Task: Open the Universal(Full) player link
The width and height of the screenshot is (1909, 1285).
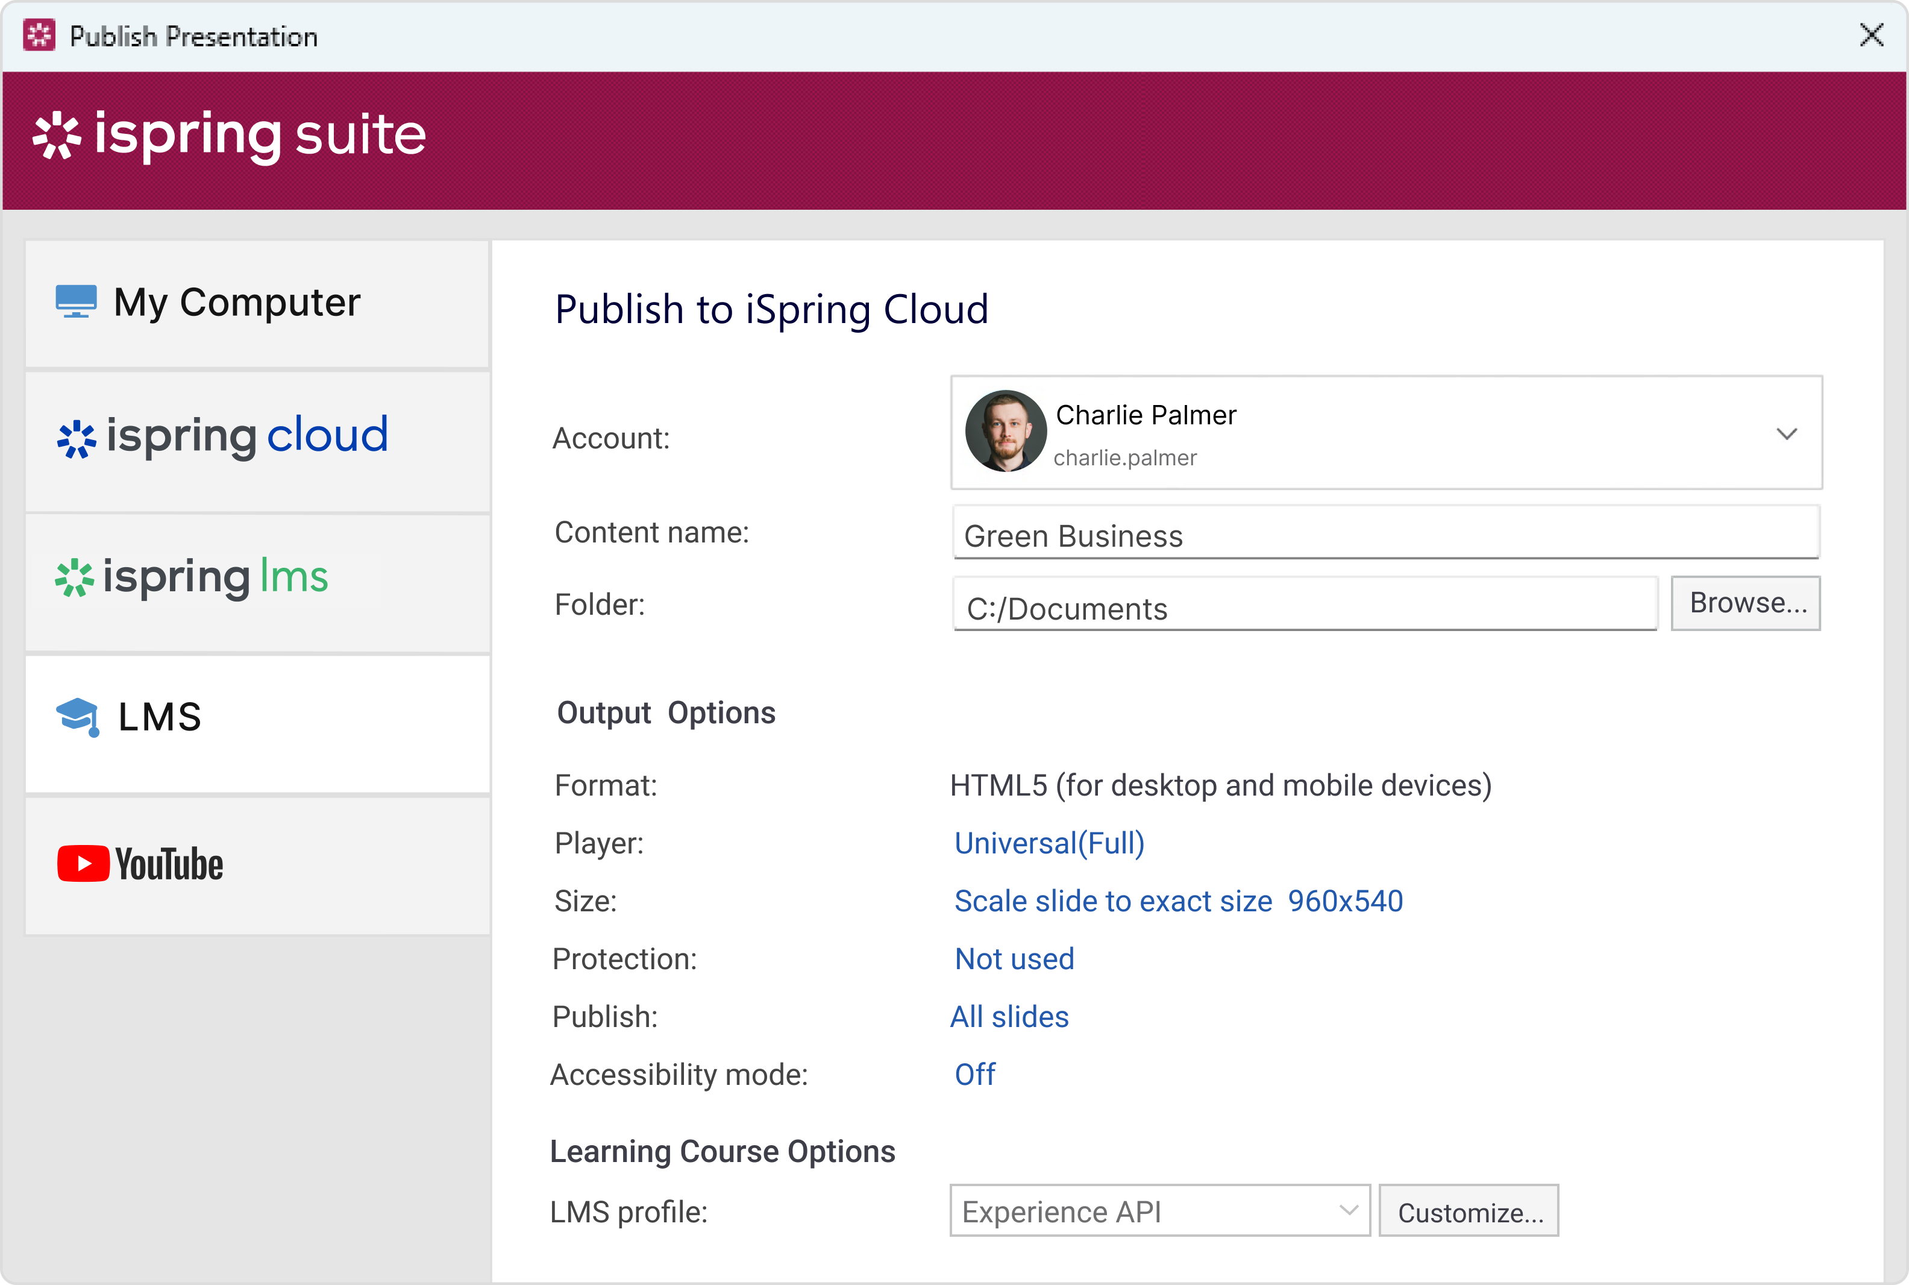Action: [x=1050, y=843]
